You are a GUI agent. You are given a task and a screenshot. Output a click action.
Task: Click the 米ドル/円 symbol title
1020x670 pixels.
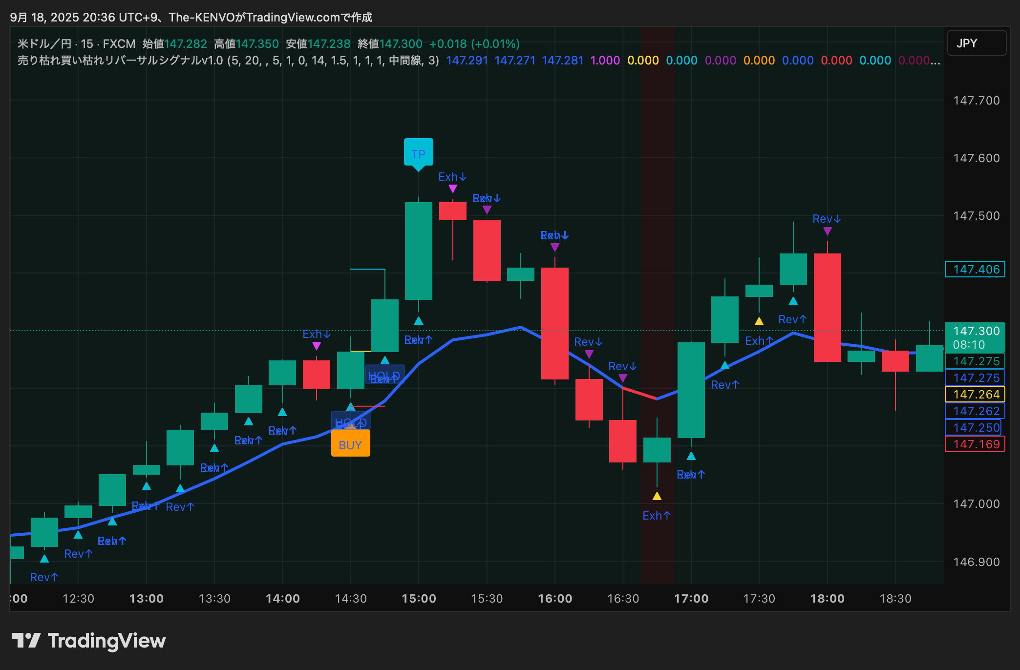tap(44, 44)
